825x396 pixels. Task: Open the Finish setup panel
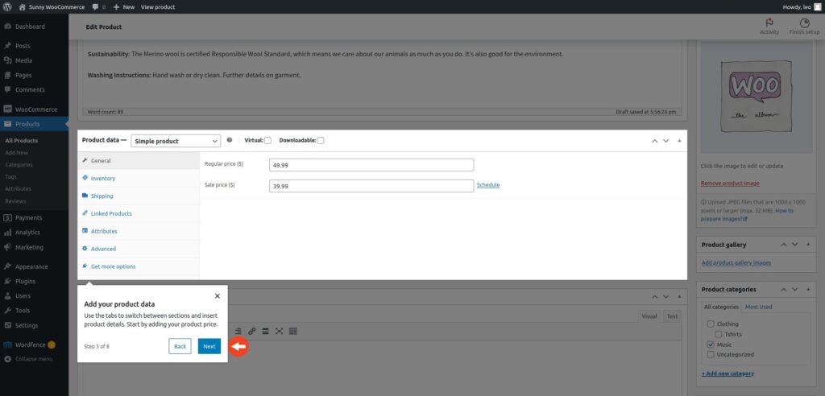pos(804,27)
